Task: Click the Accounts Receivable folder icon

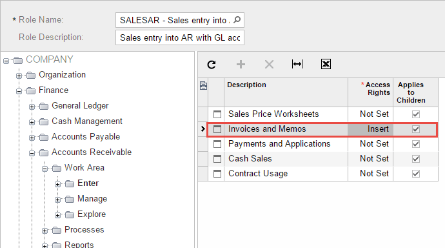Action: (44, 153)
